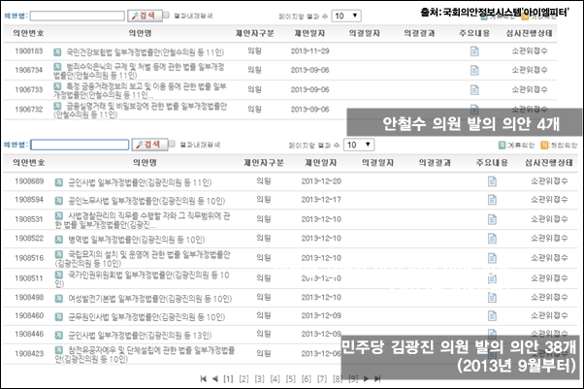Viewport: 584px width, 389px height.
Task: Go to results page [2]
Action: pos(243,379)
